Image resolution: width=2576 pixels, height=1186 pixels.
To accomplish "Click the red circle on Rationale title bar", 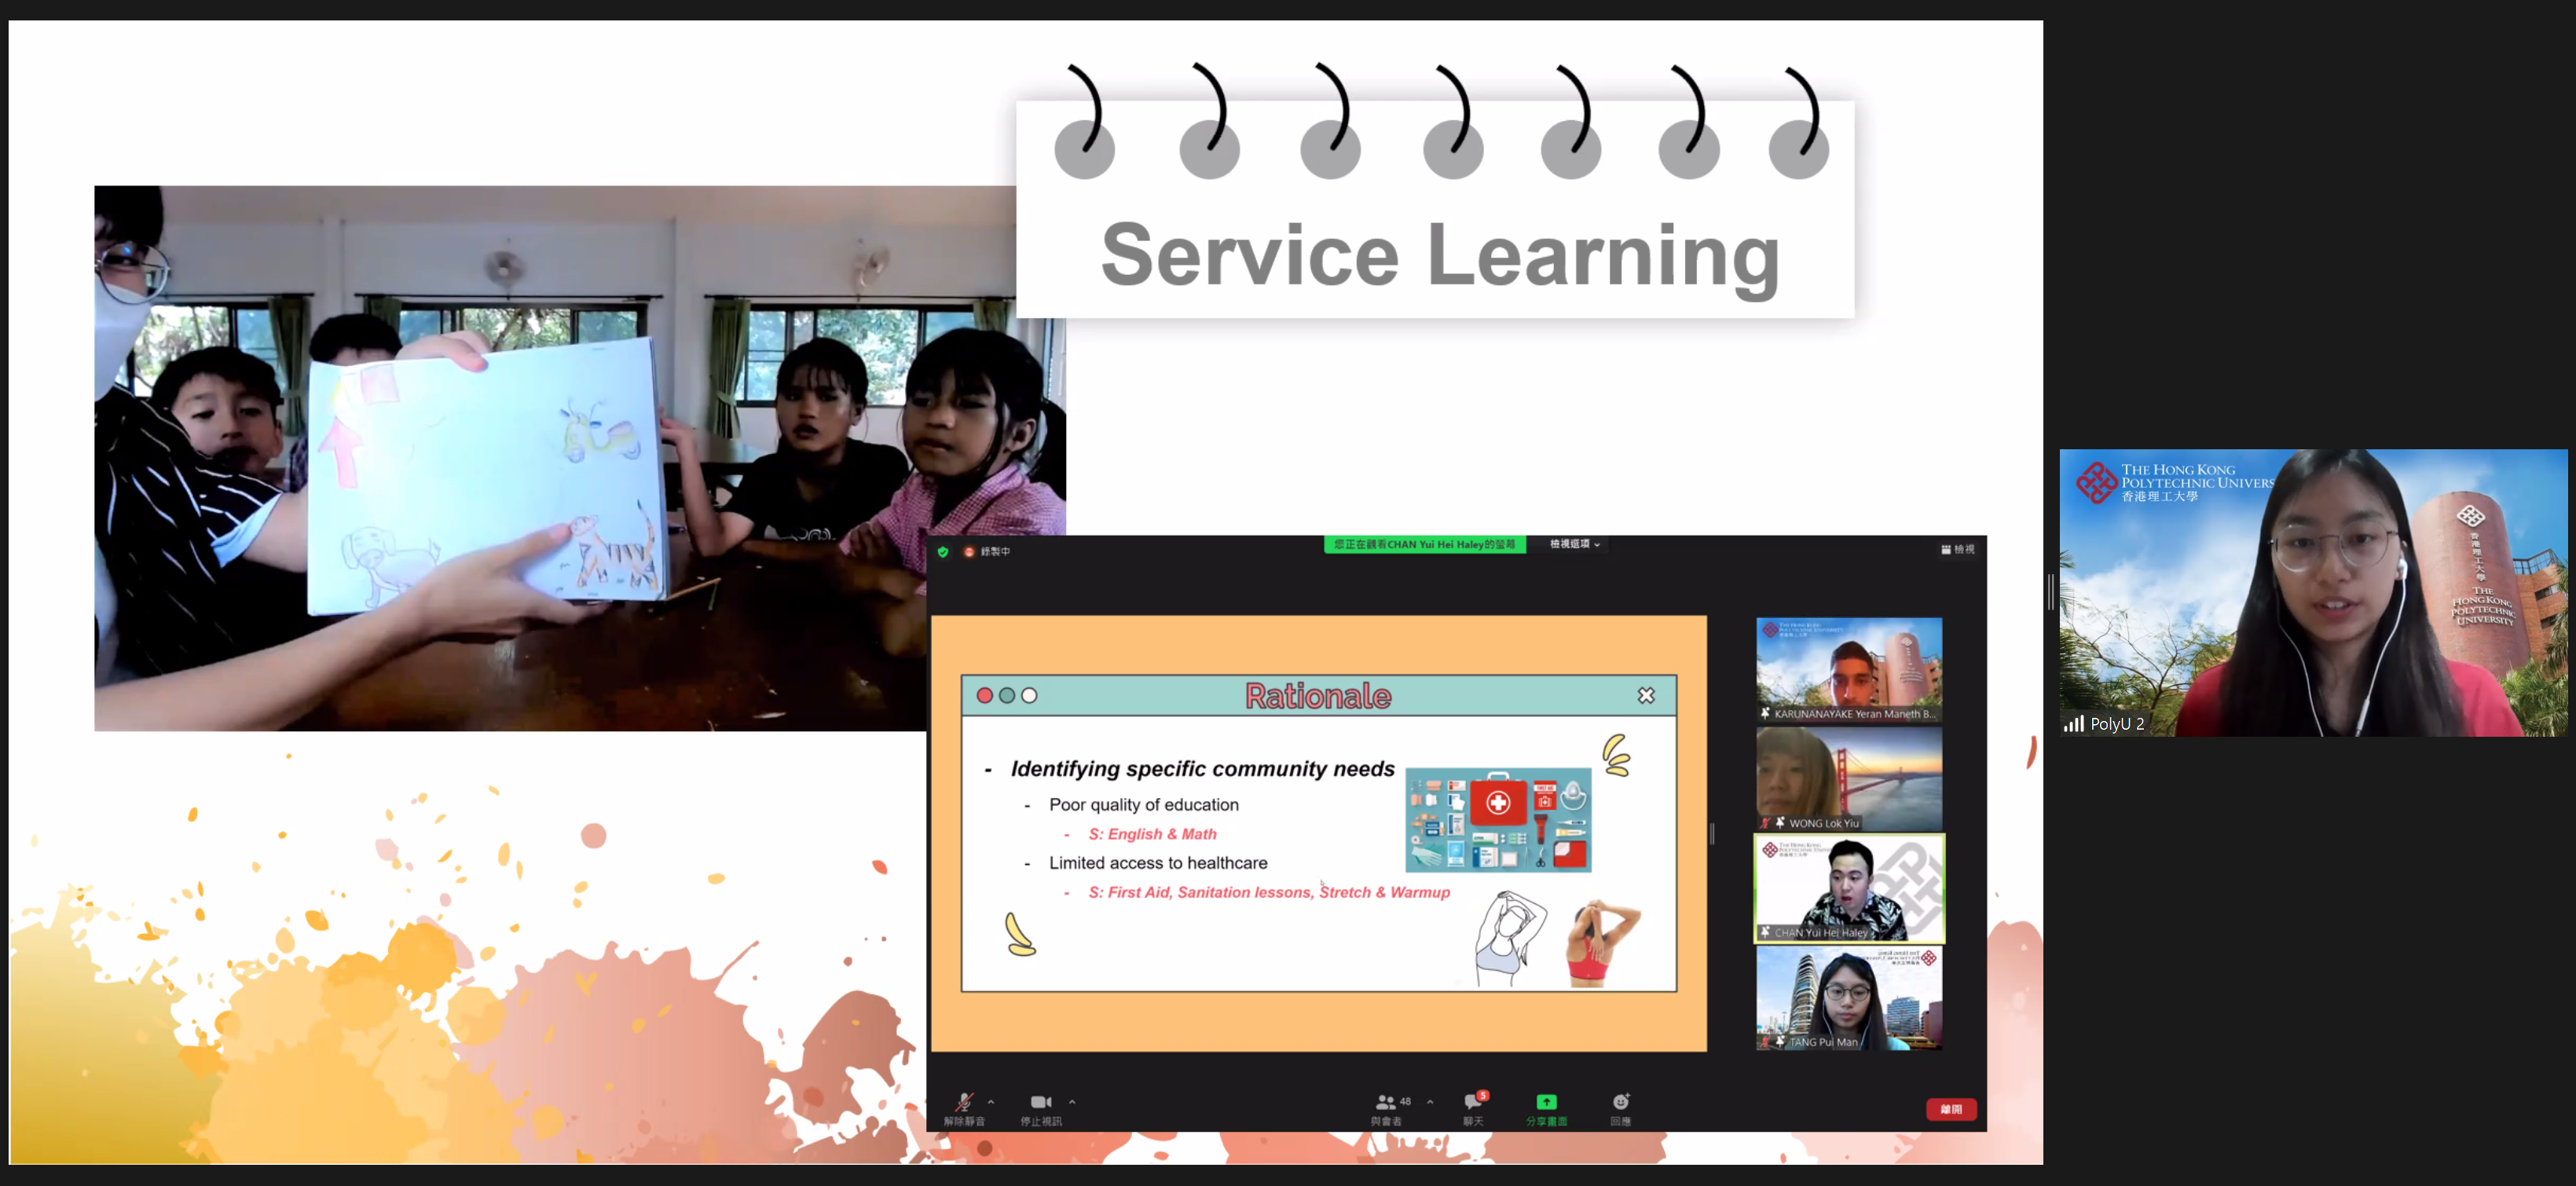I will (984, 695).
